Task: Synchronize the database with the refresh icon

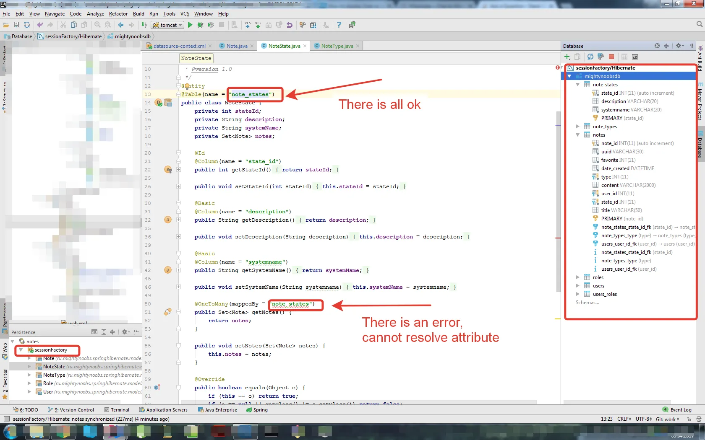Action: (x=590, y=57)
